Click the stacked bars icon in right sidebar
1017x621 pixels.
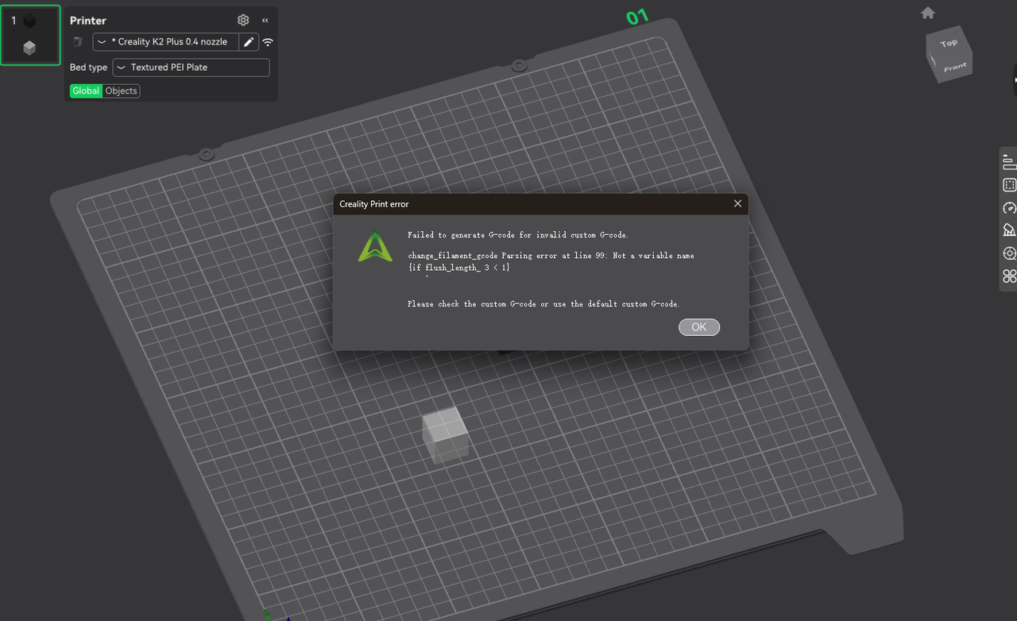[x=1009, y=162]
